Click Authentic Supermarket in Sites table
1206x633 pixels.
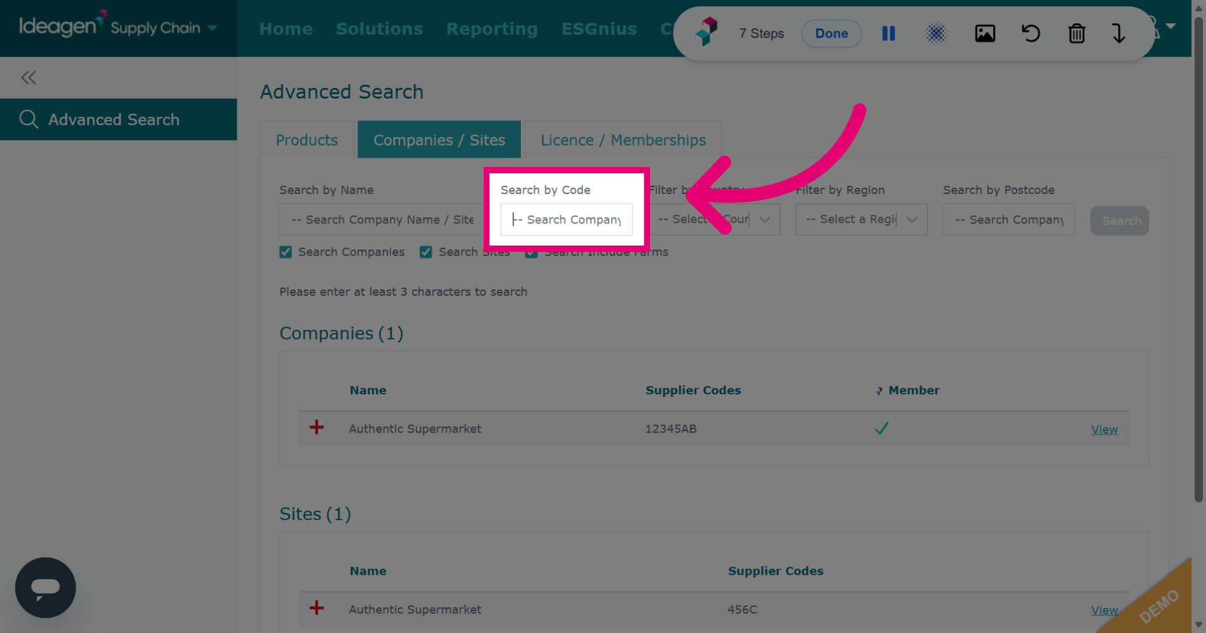(415, 609)
